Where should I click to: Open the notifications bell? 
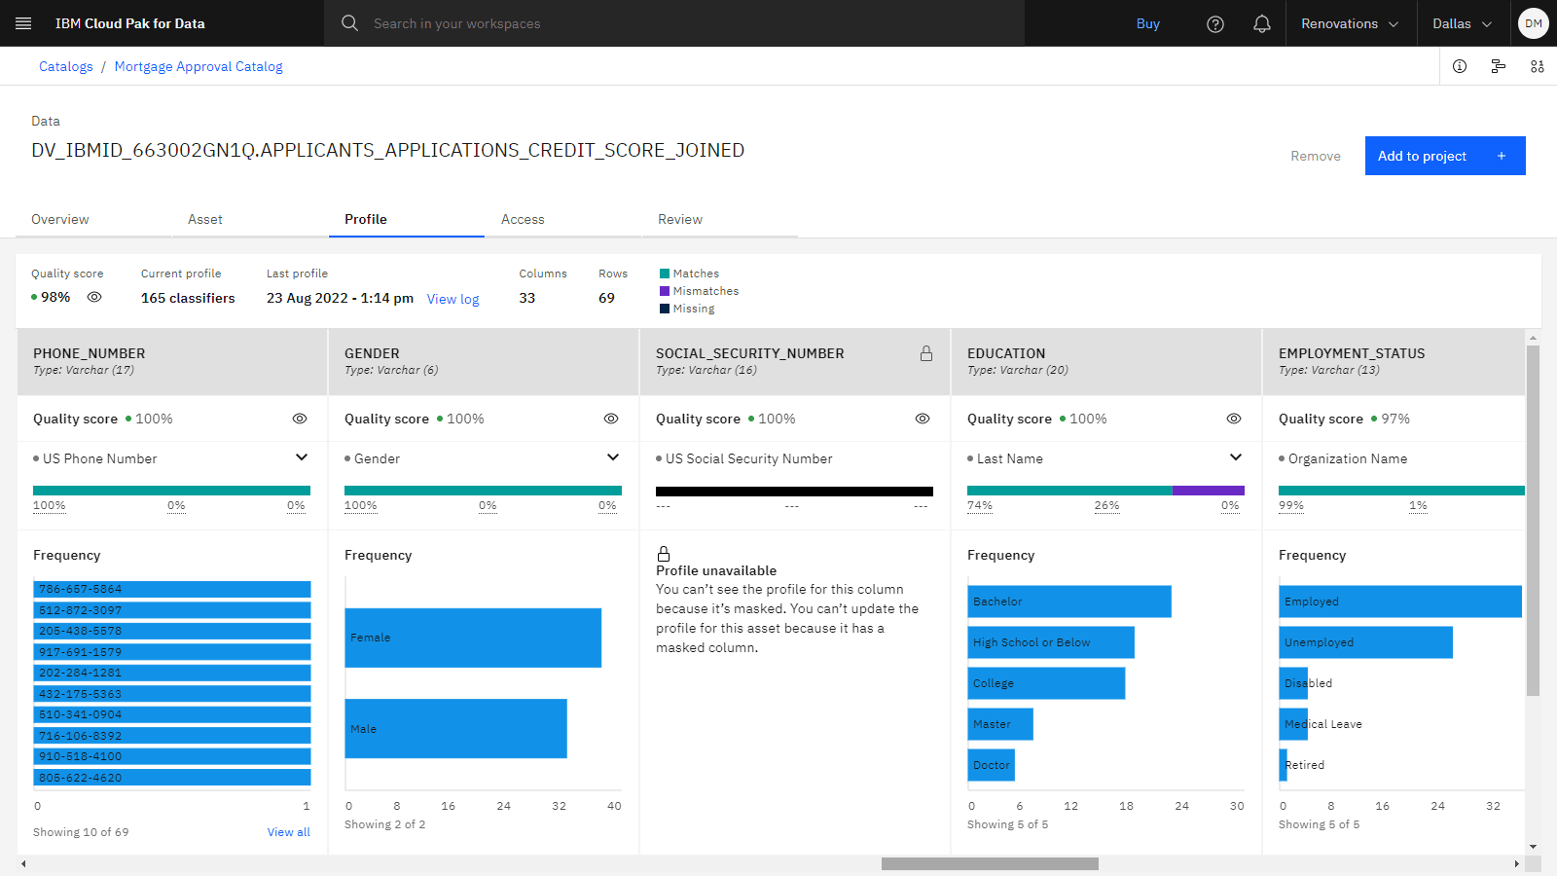tap(1262, 23)
